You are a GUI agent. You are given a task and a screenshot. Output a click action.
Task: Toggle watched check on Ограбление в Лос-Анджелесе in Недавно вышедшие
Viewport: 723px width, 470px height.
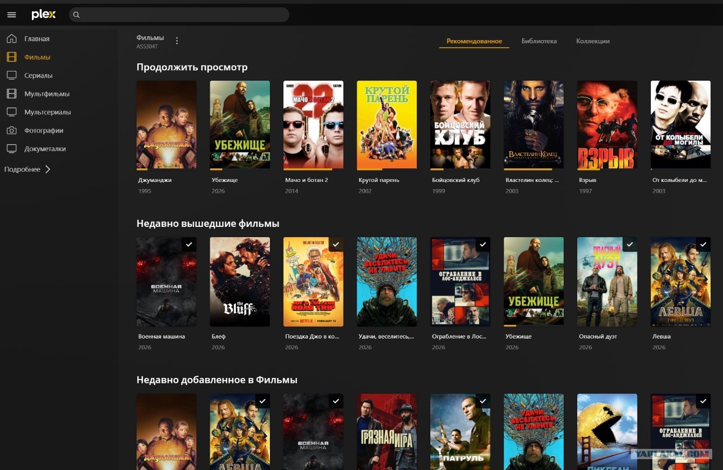click(x=483, y=244)
